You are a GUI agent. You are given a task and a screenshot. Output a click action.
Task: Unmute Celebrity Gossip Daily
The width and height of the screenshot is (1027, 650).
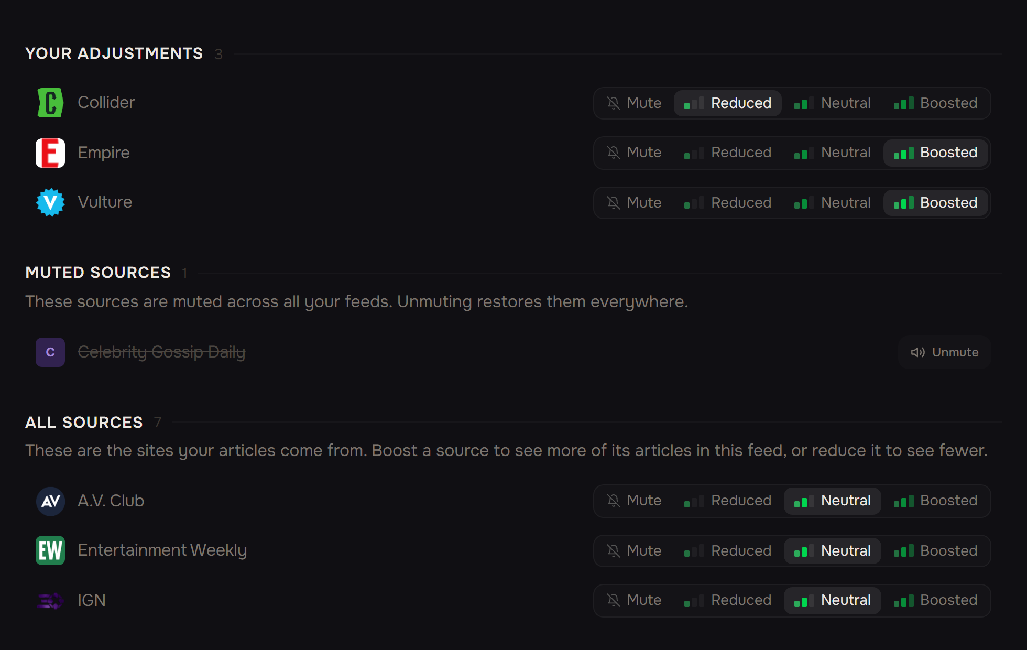point(945,352)
